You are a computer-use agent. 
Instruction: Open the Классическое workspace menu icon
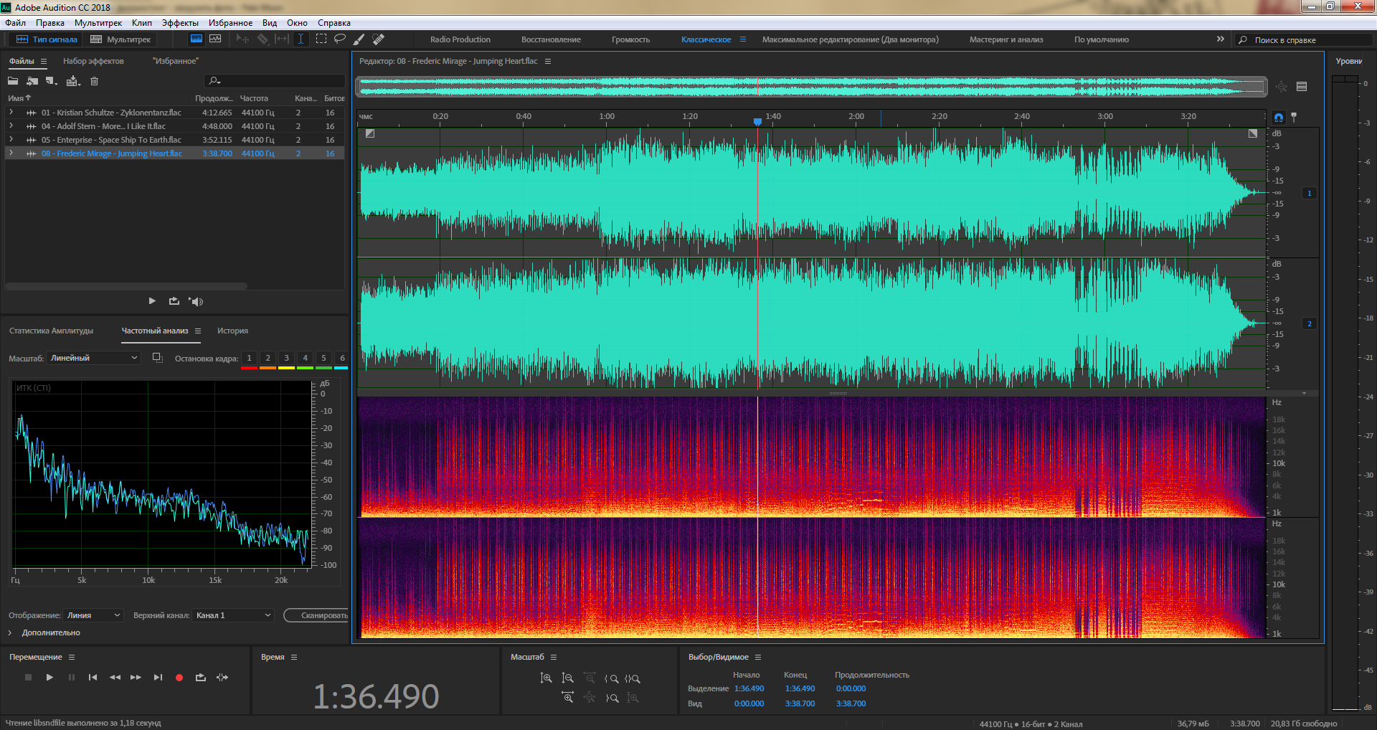tap(743, 39)
